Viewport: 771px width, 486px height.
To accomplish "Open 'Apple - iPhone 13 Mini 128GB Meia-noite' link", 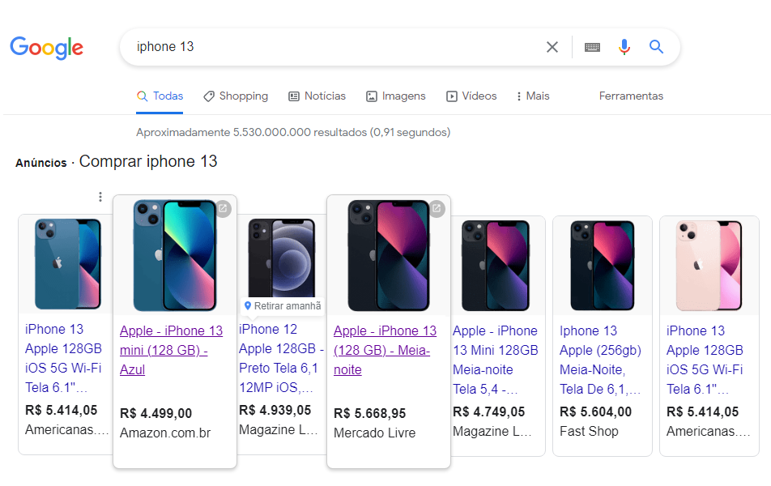I will pyautogui.click(x=495, y=360).
